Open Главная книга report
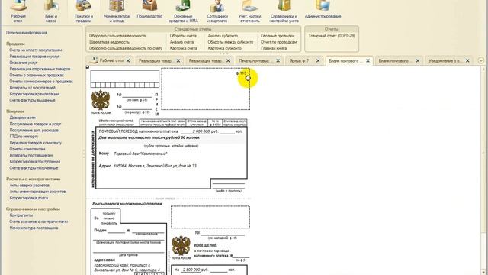The height and width of the screenshot is (275, 488). click(x=274, y=48)
